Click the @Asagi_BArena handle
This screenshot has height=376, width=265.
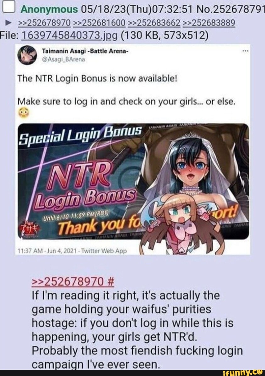coord(63,59)
